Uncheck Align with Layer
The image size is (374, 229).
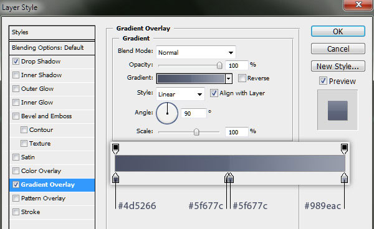(x=214, y=93)
